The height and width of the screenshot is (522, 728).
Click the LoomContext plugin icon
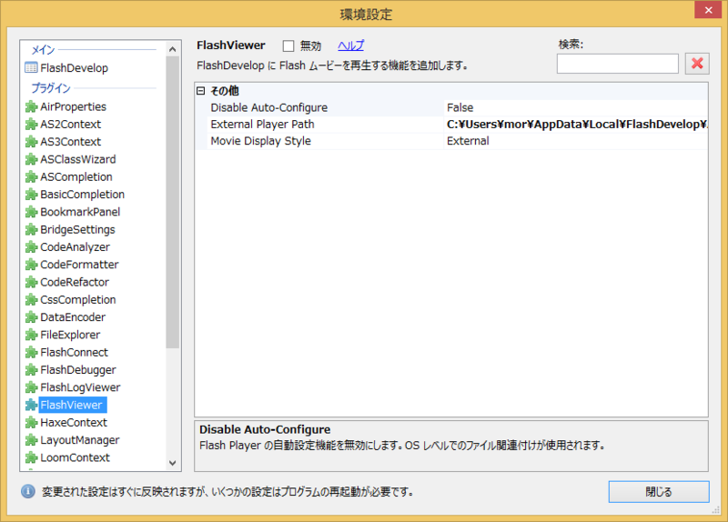click(31, 457)
